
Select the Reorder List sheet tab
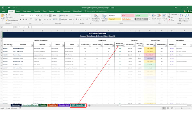(64, 105)
